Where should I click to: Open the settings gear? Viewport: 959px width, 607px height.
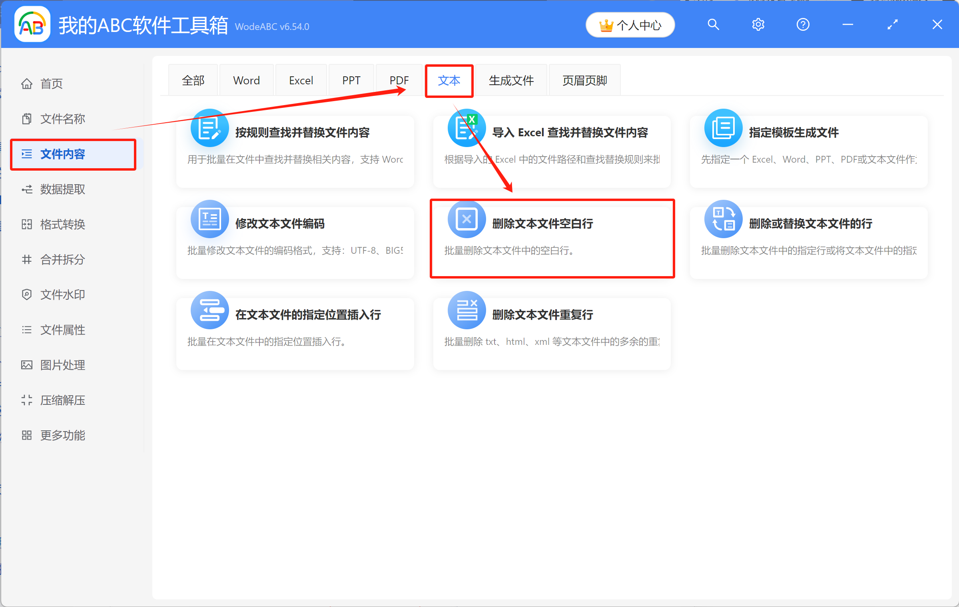(x=758, y=24)
